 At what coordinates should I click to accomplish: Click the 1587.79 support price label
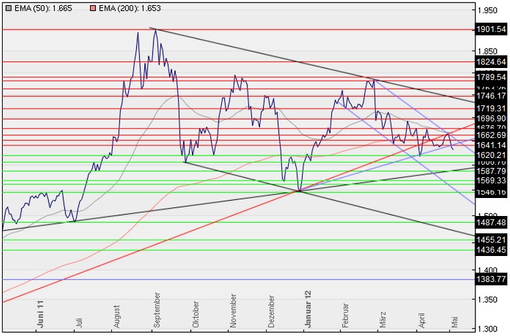(x=491, y=171)
